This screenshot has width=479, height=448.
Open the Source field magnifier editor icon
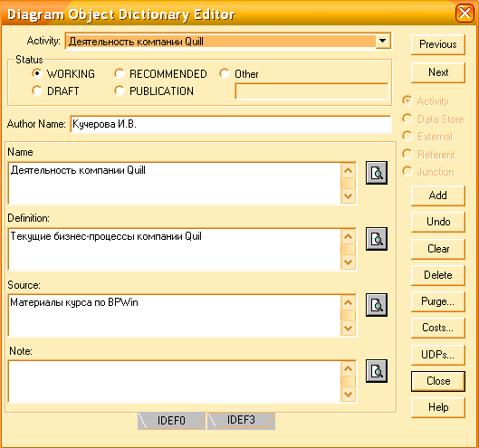pyautogui.click(x=377, y=305)
